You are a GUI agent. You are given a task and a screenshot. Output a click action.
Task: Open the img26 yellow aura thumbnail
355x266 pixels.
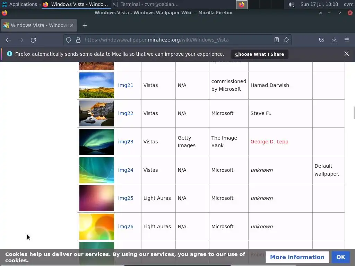97,227
